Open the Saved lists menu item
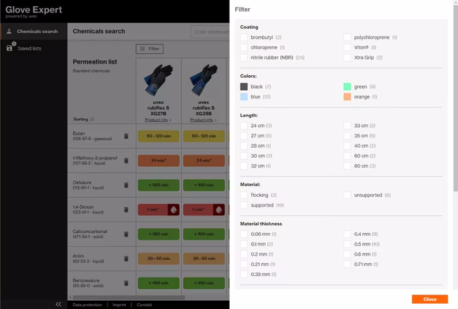458x309 pixels. pyautogui.click(x=29, y=49)
